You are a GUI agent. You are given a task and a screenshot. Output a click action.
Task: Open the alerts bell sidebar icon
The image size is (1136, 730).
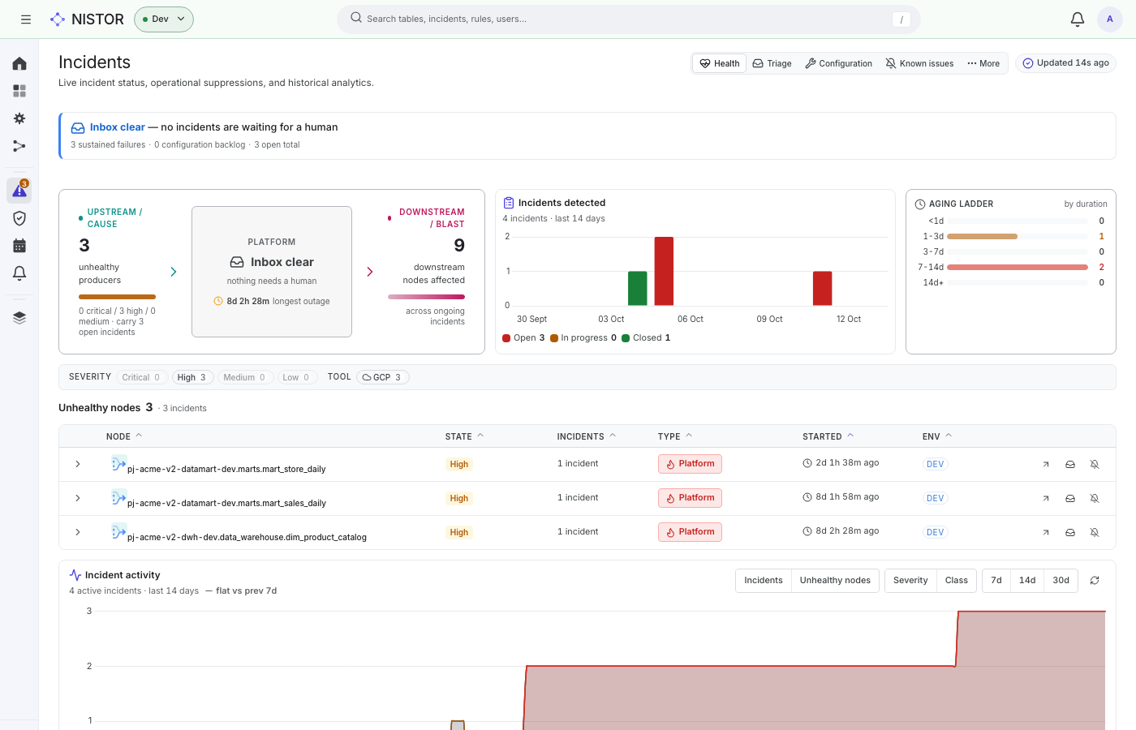[x=19, y=273]
